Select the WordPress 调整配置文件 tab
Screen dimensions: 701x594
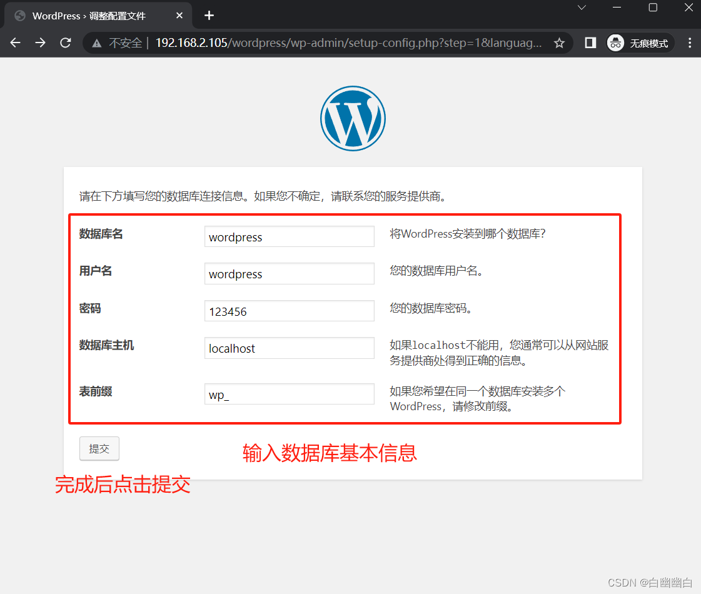pyautogui.click(x=98, y=16)
